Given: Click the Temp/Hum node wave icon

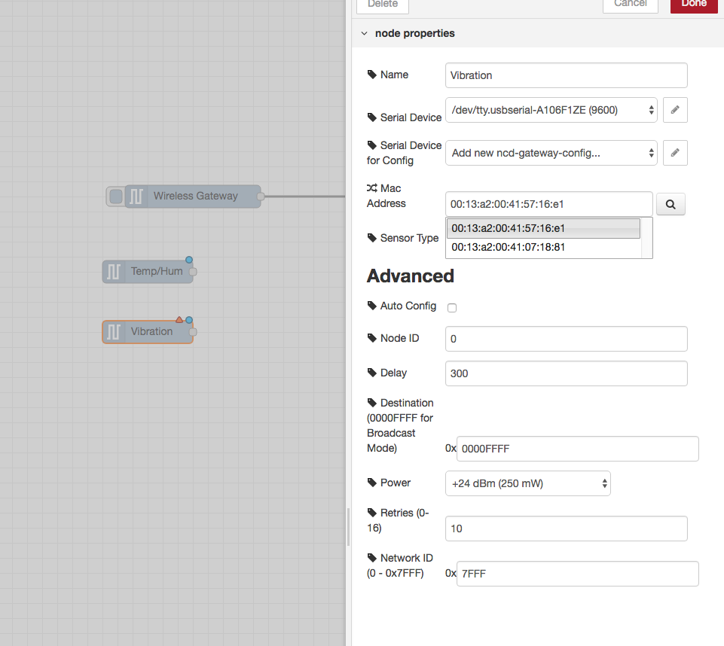Looking at the screenshot, I should (x=114, y=271).
